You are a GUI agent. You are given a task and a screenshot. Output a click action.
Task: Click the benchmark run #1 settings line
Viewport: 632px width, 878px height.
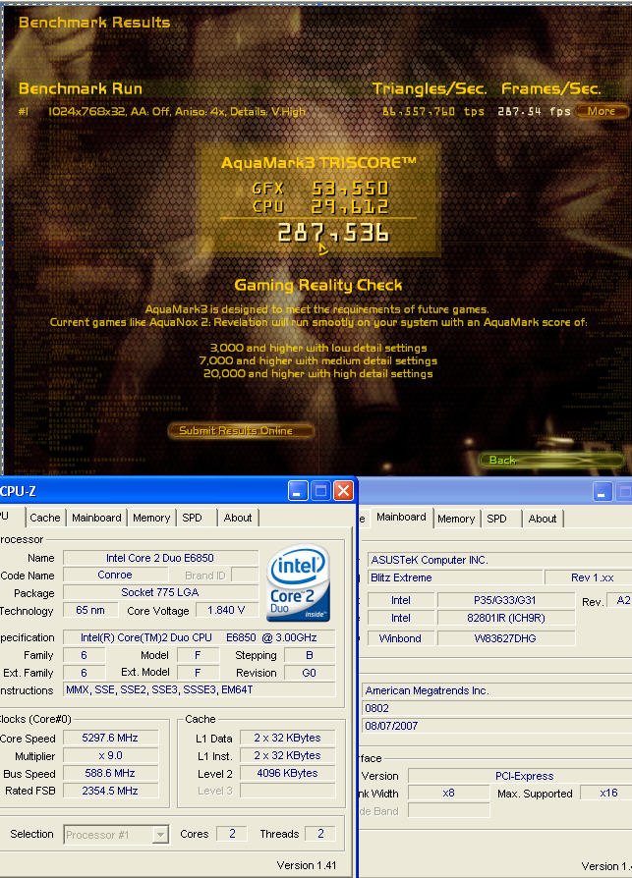pos(177,111)
